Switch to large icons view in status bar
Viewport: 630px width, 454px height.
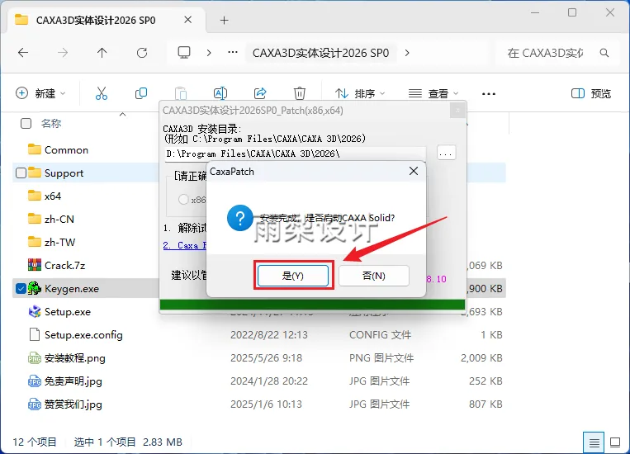coord(615,442)
